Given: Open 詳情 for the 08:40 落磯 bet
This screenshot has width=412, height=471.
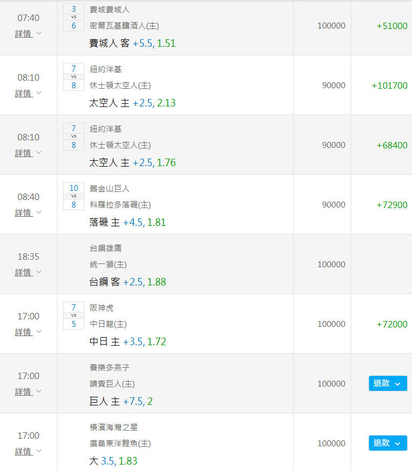Looking at the screenshot, I should coord(28,212).
